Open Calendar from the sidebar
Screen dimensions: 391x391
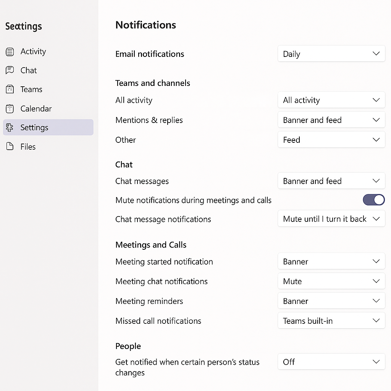point(48,109)
